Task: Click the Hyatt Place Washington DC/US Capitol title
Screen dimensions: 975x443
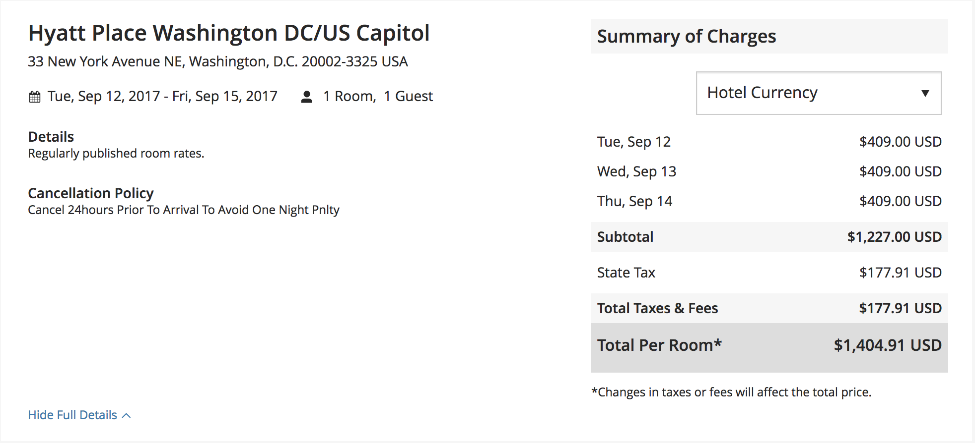Action: [229, 33]
